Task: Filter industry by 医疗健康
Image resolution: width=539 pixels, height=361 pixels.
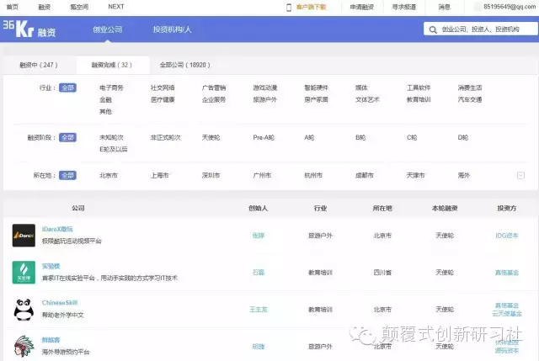Action: pyautogui.click(x=163, y=99)
